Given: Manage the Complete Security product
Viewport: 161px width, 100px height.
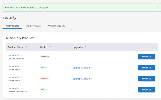Looking at the screenshot, I should coord(146,57).
